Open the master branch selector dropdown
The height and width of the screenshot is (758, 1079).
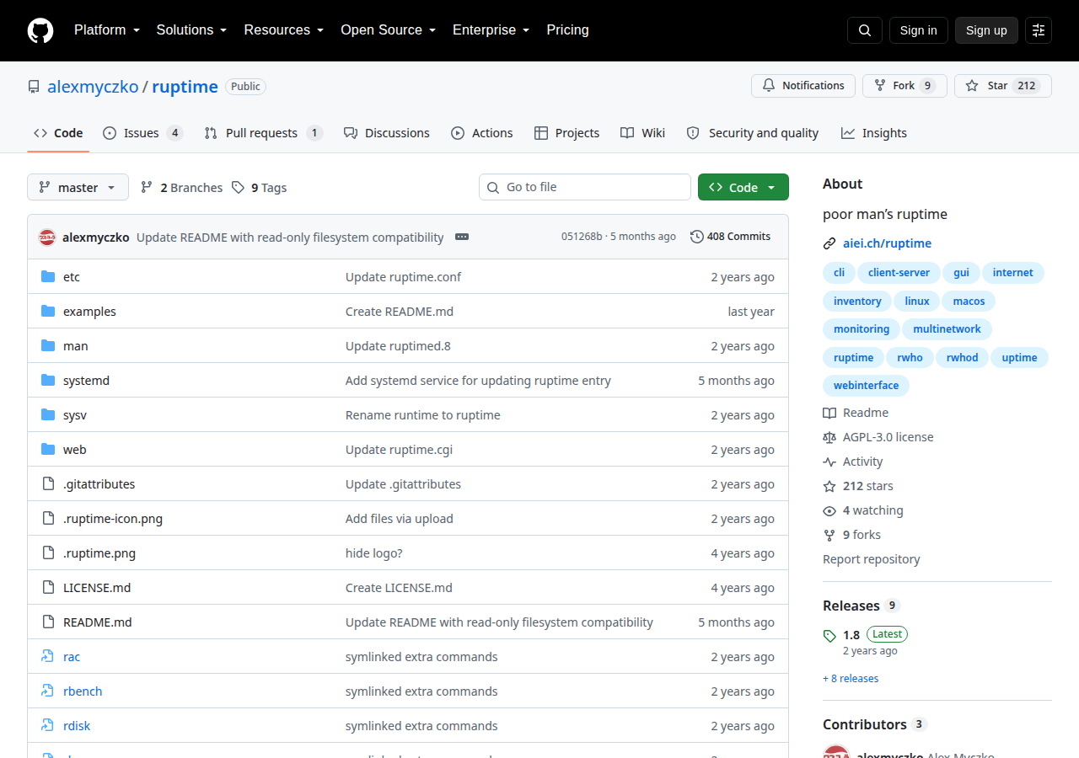pyautogui.click(x=78, y=187)
